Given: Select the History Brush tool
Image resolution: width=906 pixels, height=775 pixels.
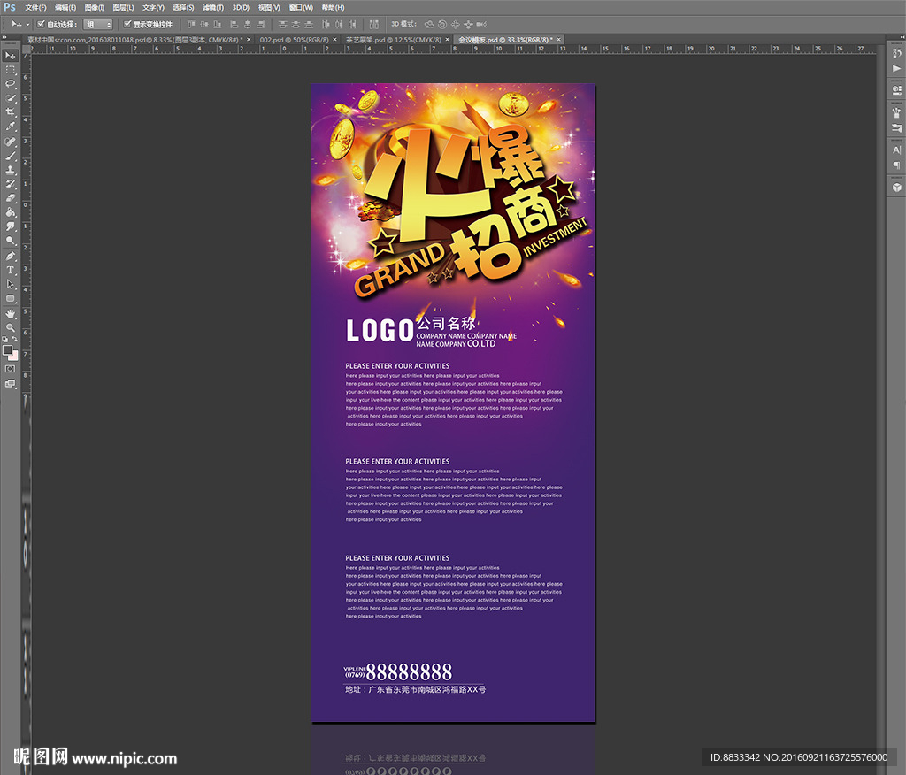Looking at the screenshot, I should 11,184.
